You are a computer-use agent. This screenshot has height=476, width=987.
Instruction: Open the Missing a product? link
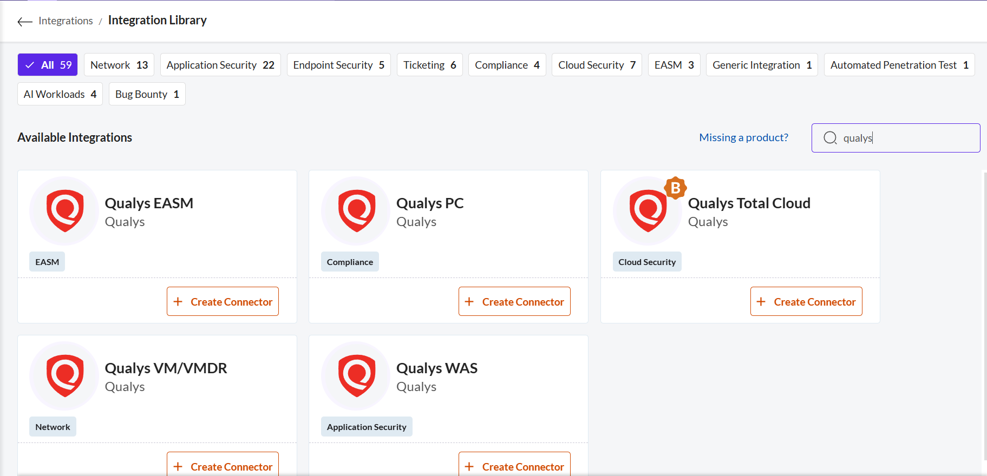point(743,137)
